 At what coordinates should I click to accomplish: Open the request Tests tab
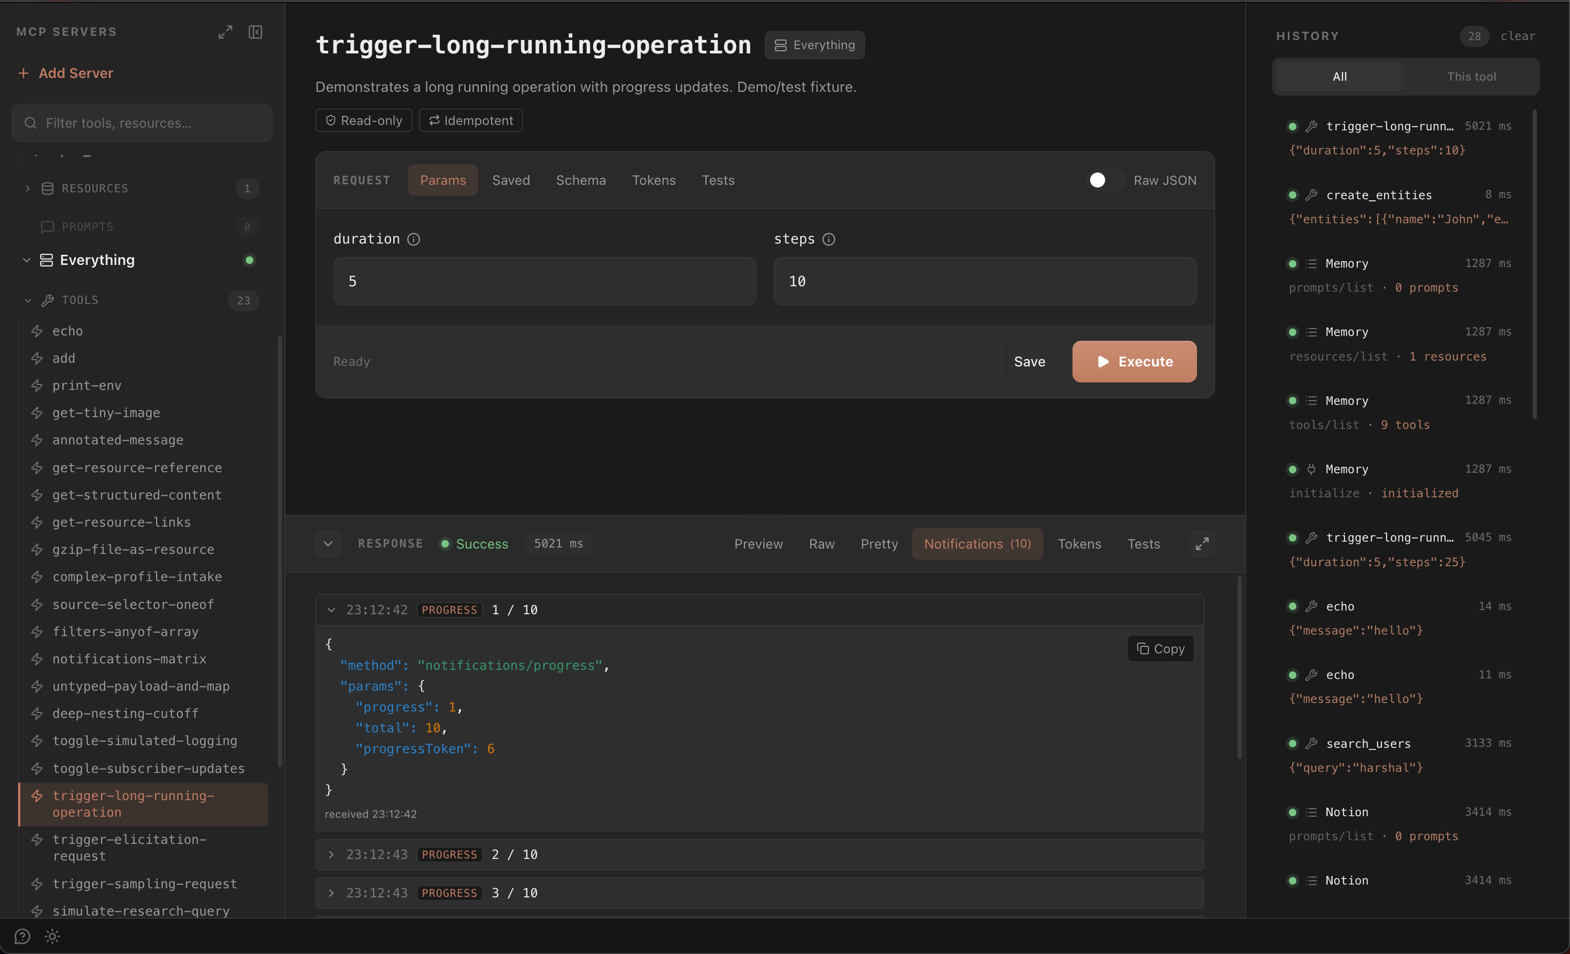click(718, 180)
